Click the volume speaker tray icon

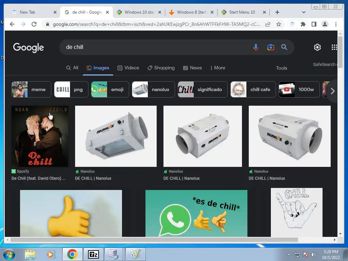tap(314, 255)
